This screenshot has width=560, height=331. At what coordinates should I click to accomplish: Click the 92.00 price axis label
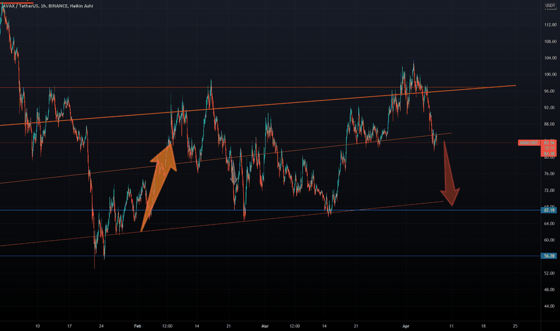click(549, 108)
